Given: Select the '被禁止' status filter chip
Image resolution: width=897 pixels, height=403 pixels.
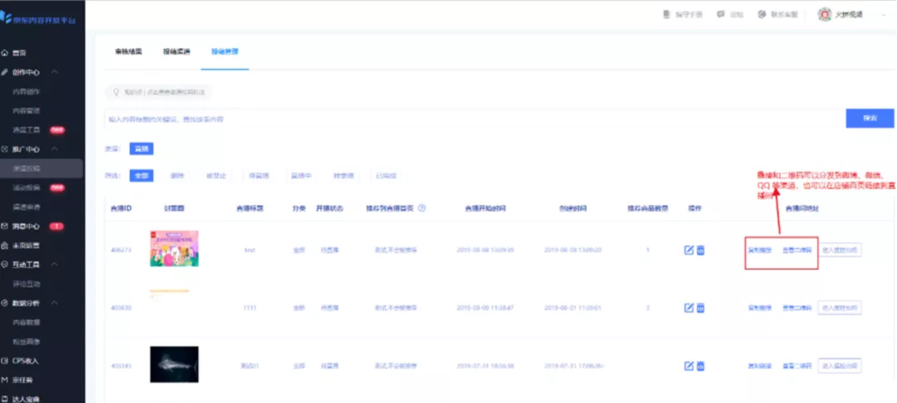Looking at the screenshot, I should (x=216, y=176).
